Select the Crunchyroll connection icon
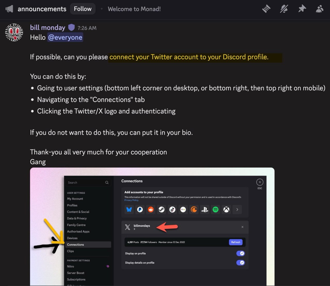The height and width of the screenshot is (286, 330). pos(194,210)
